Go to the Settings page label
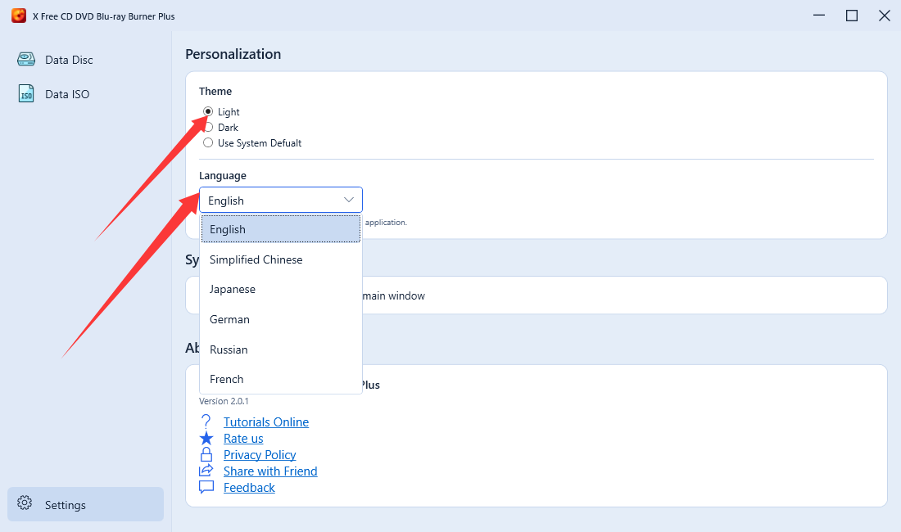Viewport: 901px width, 532px height. pos(66,505)
